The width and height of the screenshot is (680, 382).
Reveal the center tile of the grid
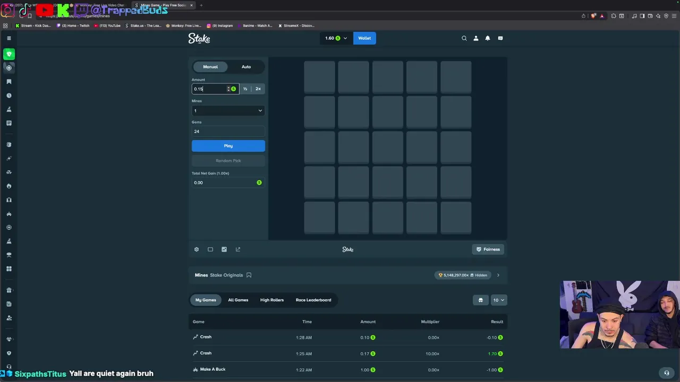pos(388,147)
